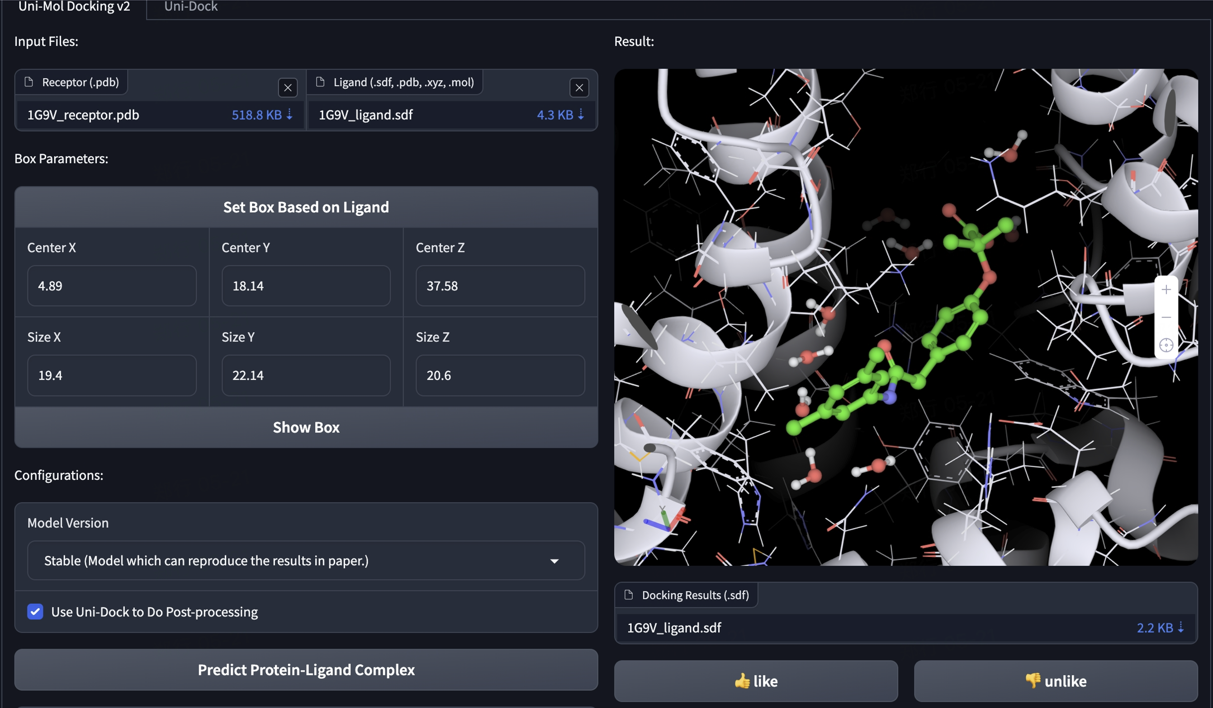
Task: Download docking results 2.2 KB file
Action: pyautogui.click(x=1159, y=627)
